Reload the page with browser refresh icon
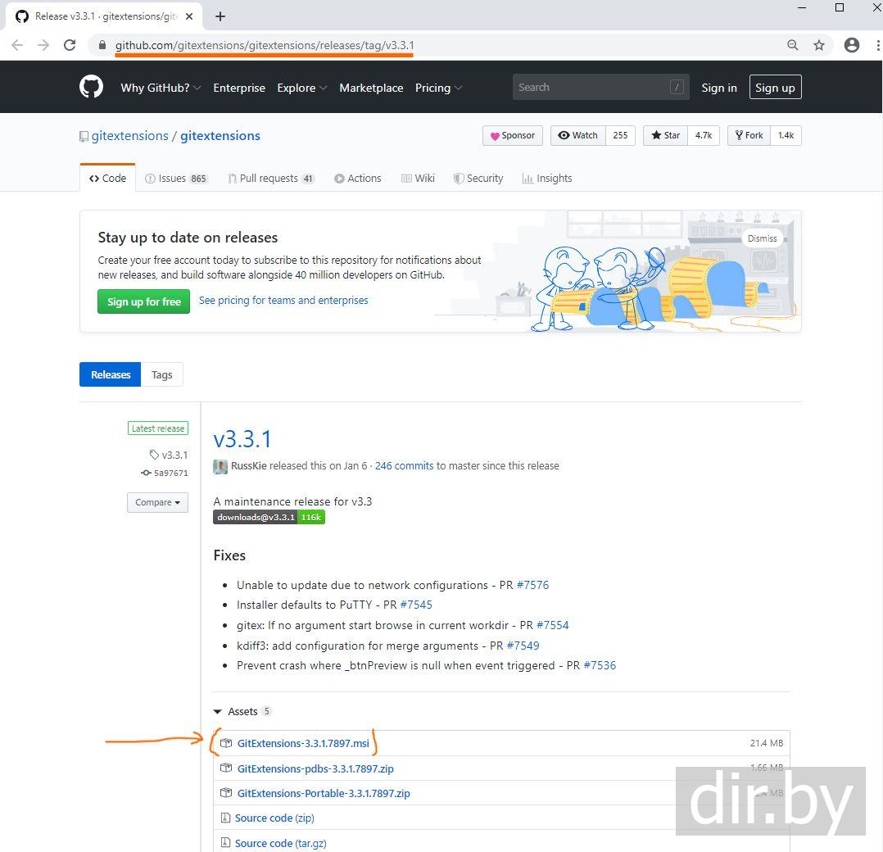The image size is (883, 852). point(70,45)
